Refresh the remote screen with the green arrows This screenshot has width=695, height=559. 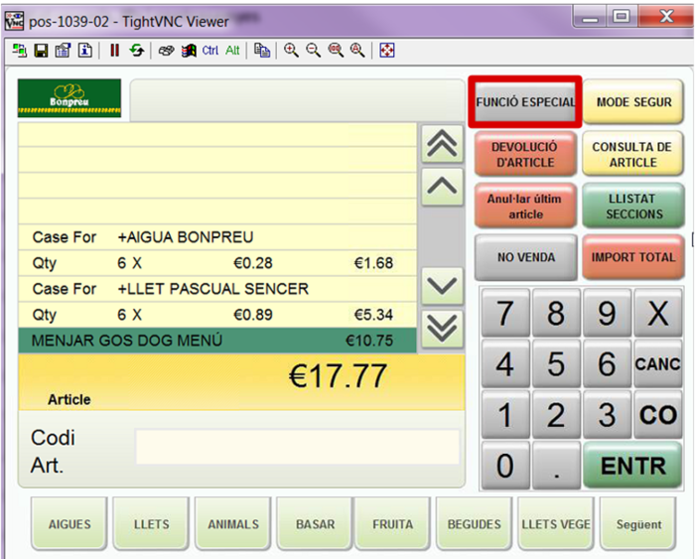pyautogui.click(x=136, y=51)
